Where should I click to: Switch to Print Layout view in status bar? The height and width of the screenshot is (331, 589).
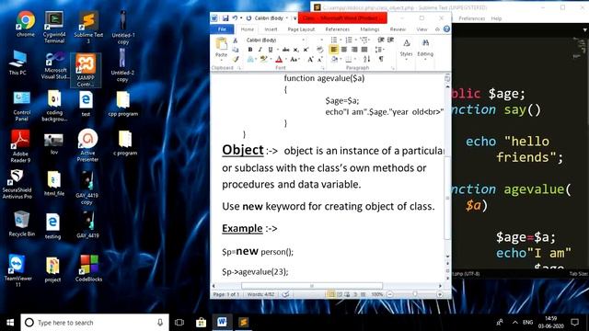(331, 294)
